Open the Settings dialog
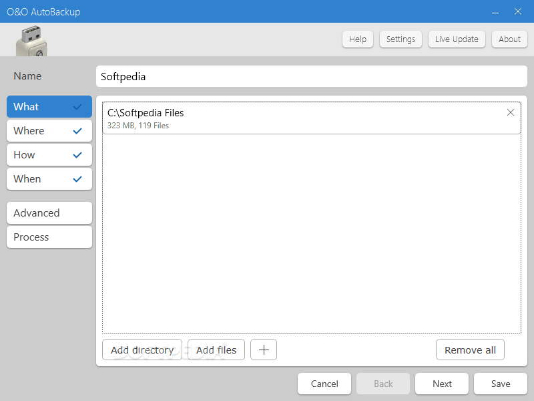The image size is (534, 401). 400,39
